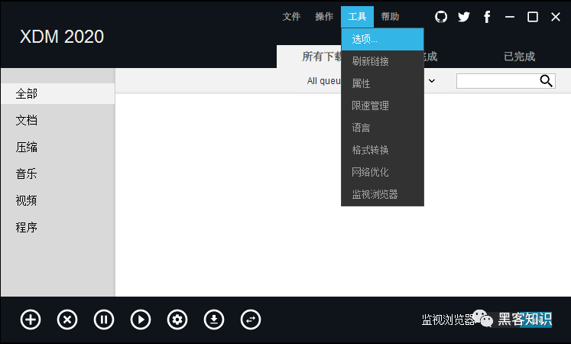Viewport: 571px width, 344px height.
Task: Click the media converter swap icon
Action: pyautogui.click(x=251, y=320)
